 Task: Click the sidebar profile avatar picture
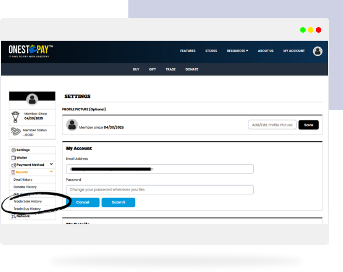click(32, 100)
